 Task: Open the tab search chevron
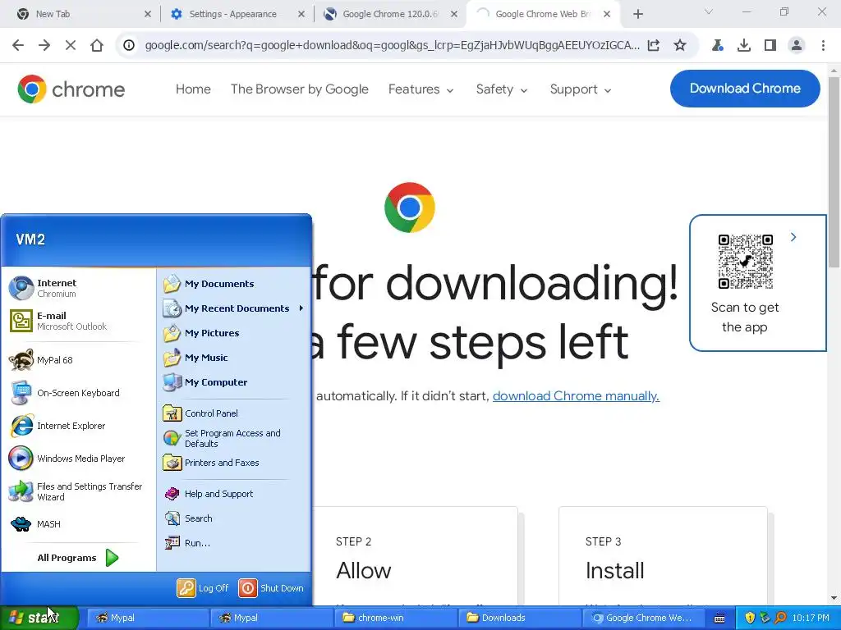click(x=709, y=11)
